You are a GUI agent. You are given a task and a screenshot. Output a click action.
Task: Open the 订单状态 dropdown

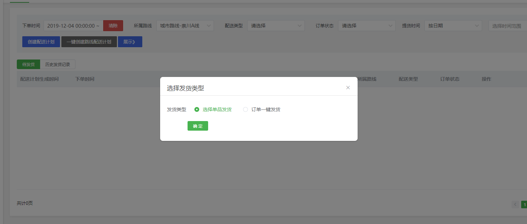pos(367,26)
